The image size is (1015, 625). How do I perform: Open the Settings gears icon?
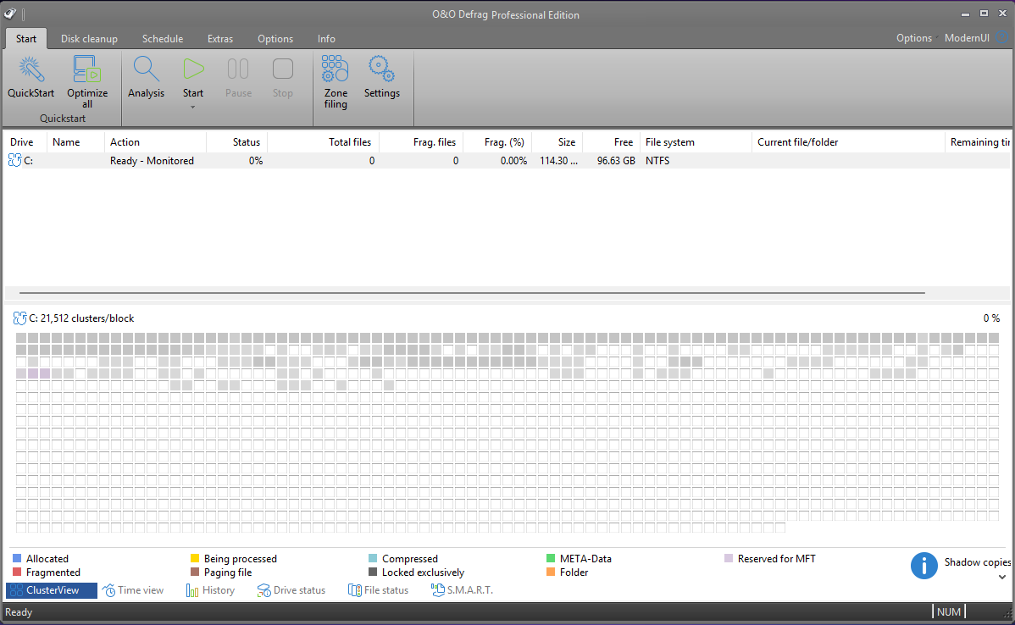click(x=381, y=69)
